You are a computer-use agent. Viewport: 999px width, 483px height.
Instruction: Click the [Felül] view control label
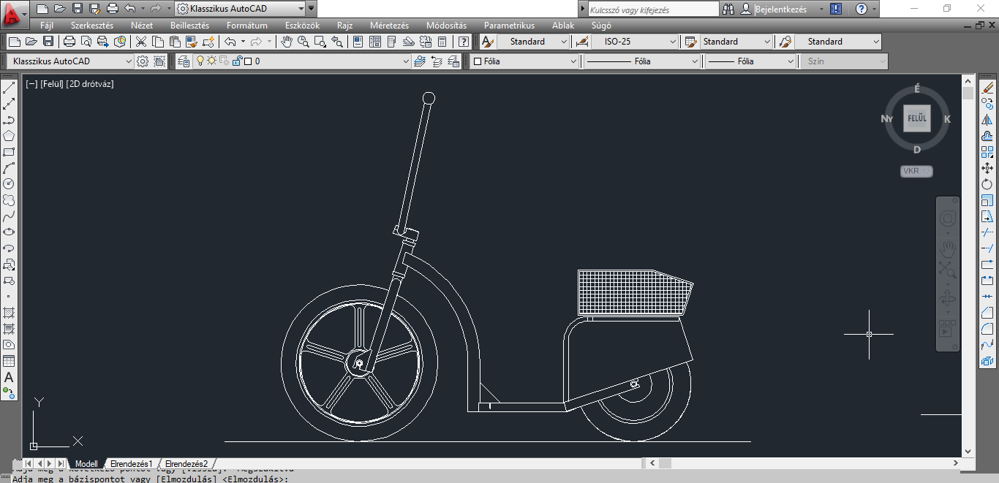tap(51, 84)
